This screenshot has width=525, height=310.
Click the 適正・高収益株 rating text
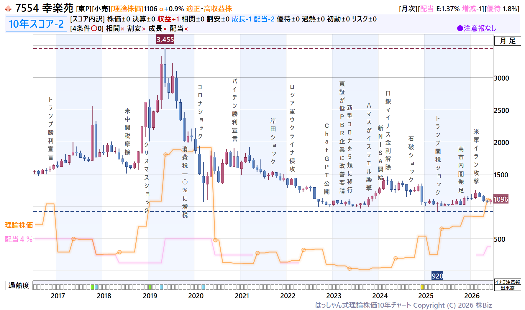click(209, 9)
